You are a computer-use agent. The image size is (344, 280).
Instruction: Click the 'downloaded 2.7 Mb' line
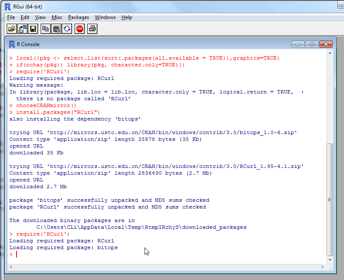click(x=38, y=187)
